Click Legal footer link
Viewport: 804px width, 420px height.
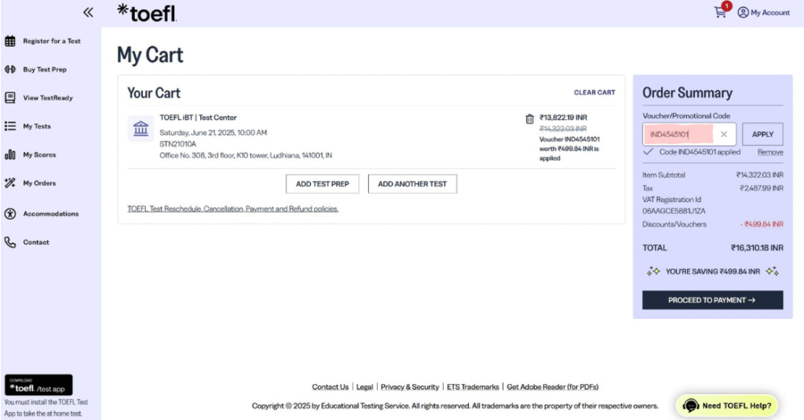point(364,387)
